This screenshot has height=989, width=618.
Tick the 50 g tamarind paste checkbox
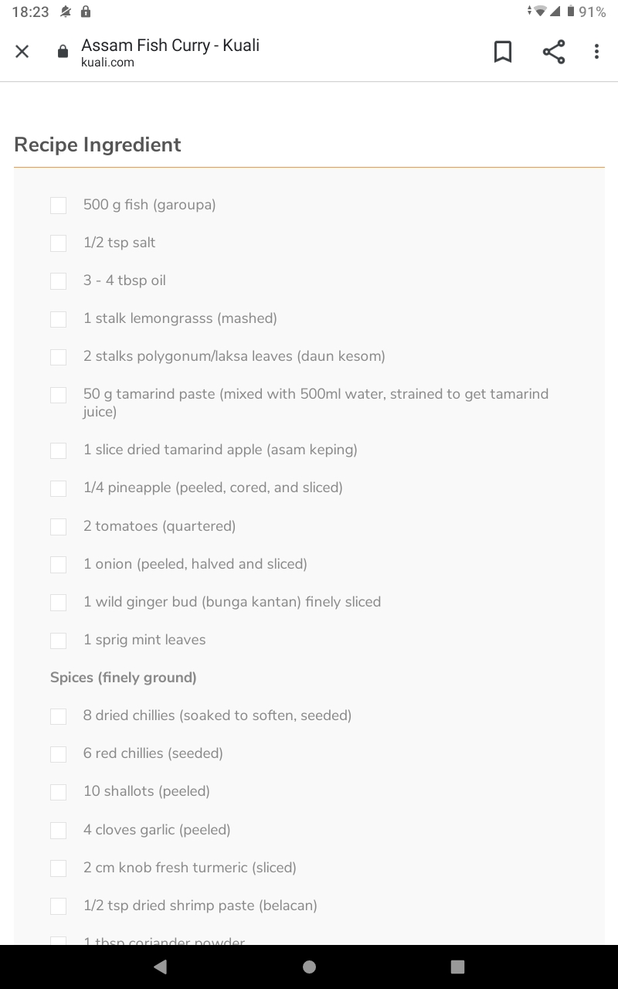pos(58,395)
